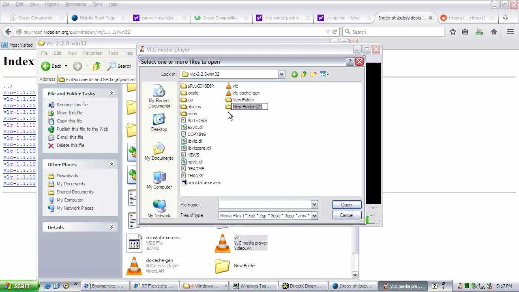Expand the File name dropdown arrow
This screenshot has width=519, height=292.
[314, 205]
